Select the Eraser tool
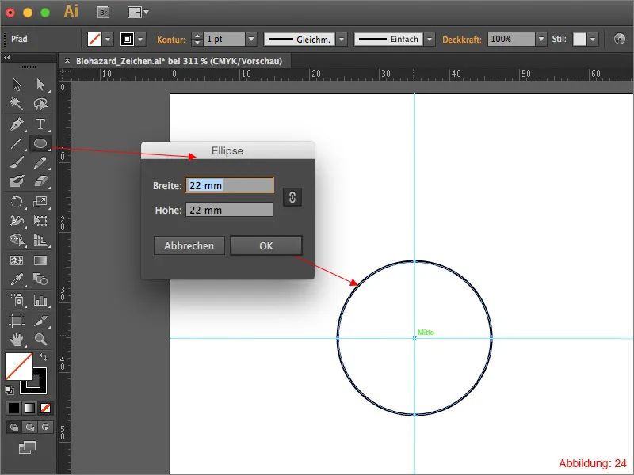Screen dimensions: 634x475 click(40, 181)
